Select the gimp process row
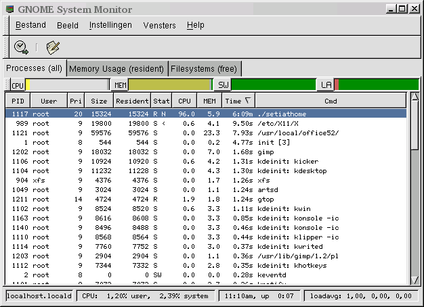This screenshot has height=307, width=424. 206,151
